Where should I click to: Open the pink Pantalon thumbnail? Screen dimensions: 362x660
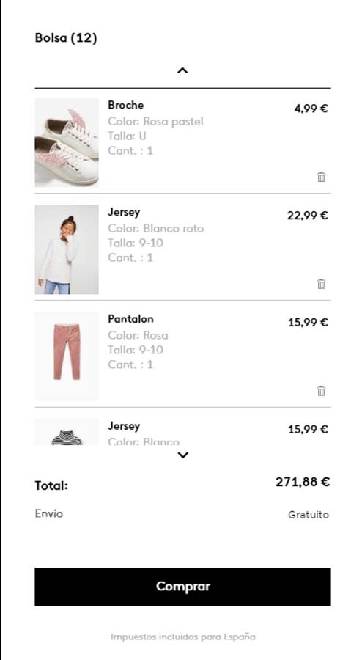click(x=67, y=356)
